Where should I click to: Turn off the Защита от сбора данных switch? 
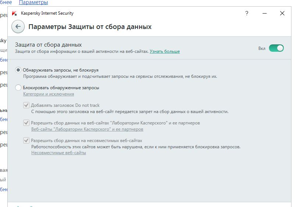pyautogui.click(x=276, y=48)
